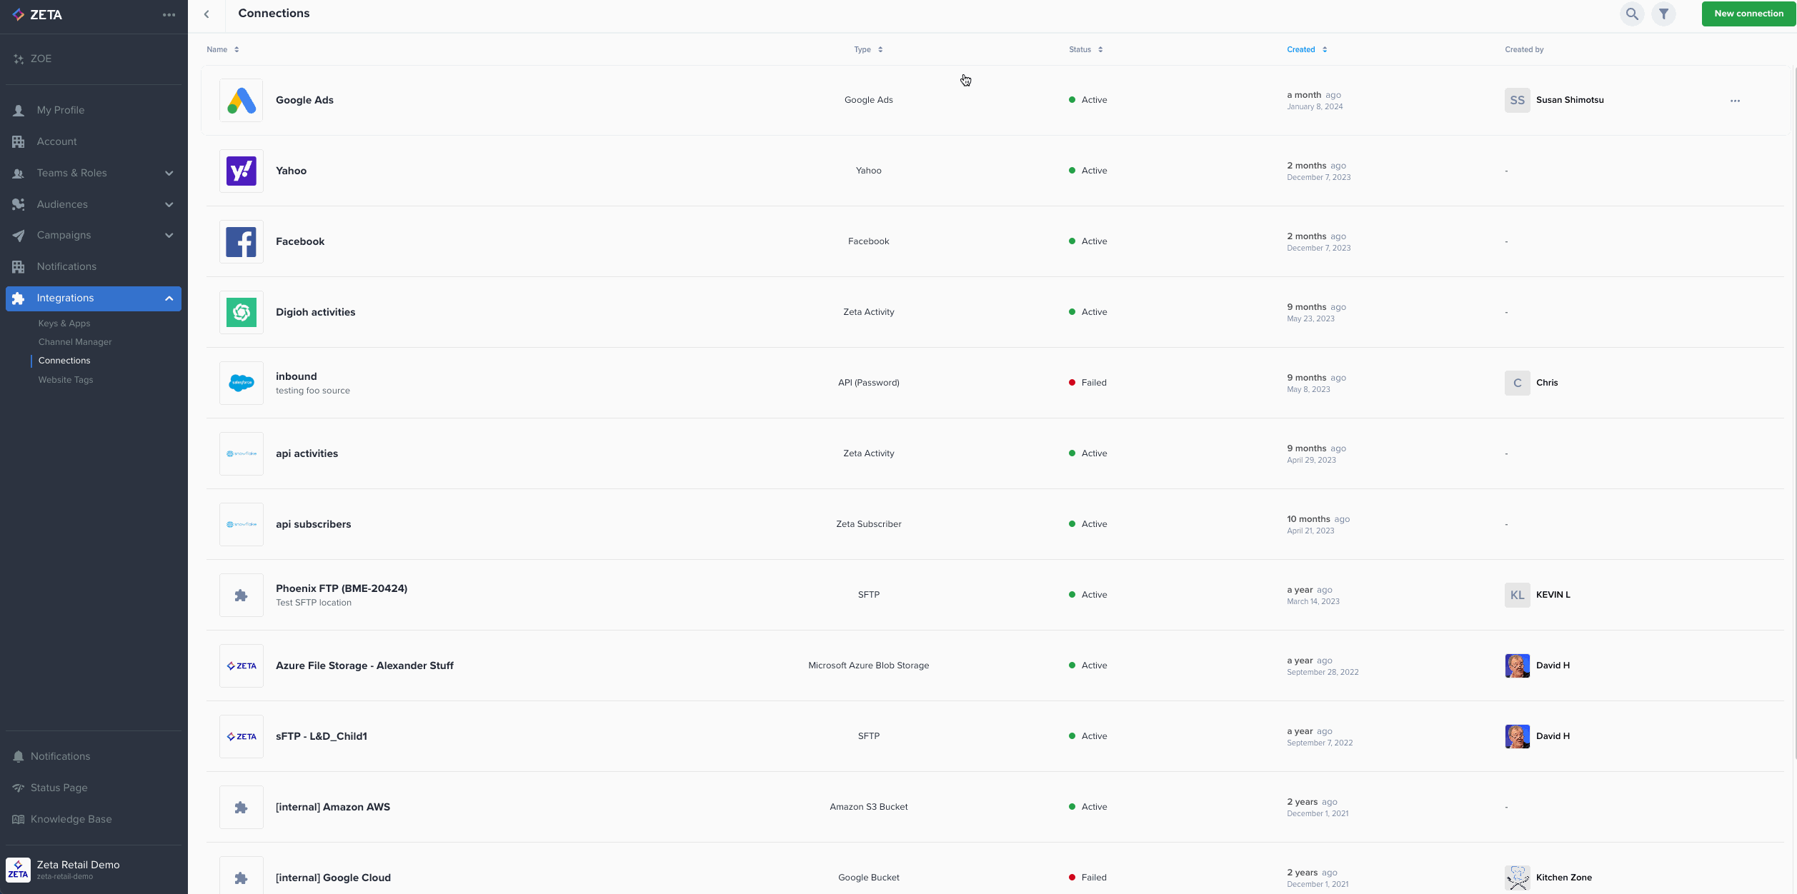Click the back arrow beside Connections
Screen dimensions: 1797x894
click(x=206, y=14)
